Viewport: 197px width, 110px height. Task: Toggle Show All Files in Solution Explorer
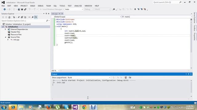coord(25,17)
